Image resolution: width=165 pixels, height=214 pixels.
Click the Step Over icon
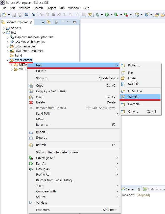[x=70, y=15]
